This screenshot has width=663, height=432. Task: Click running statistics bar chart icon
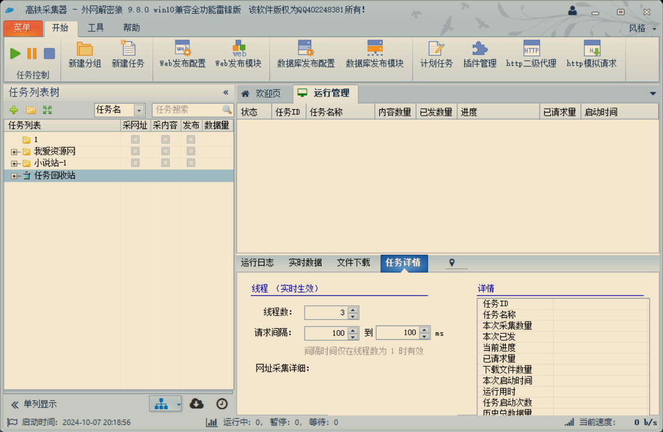point(212,422)
